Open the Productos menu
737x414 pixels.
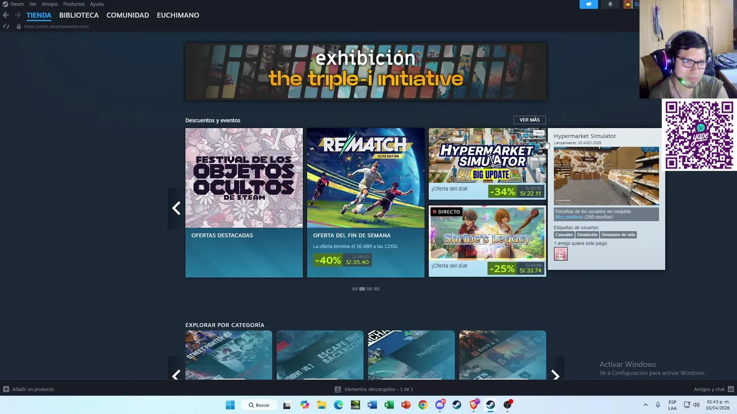tap(74, 4)
